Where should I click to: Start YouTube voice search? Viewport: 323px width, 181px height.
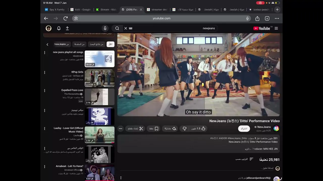[x=105, y=28]
